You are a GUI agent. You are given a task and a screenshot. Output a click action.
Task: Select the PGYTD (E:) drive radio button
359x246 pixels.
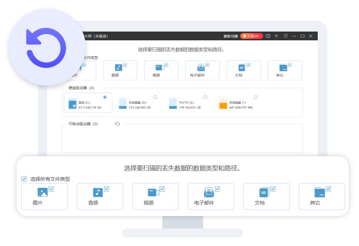[205, 97]
